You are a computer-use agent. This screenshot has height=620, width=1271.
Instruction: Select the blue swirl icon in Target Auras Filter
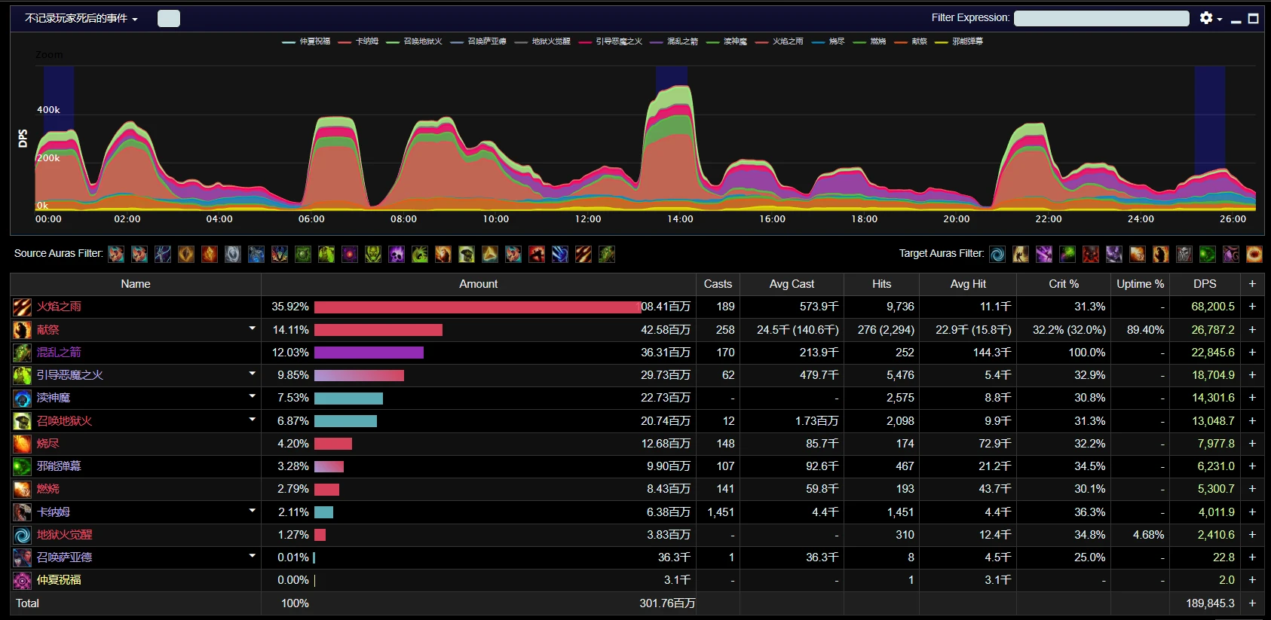pyautogui.click(x=997, y=255)
